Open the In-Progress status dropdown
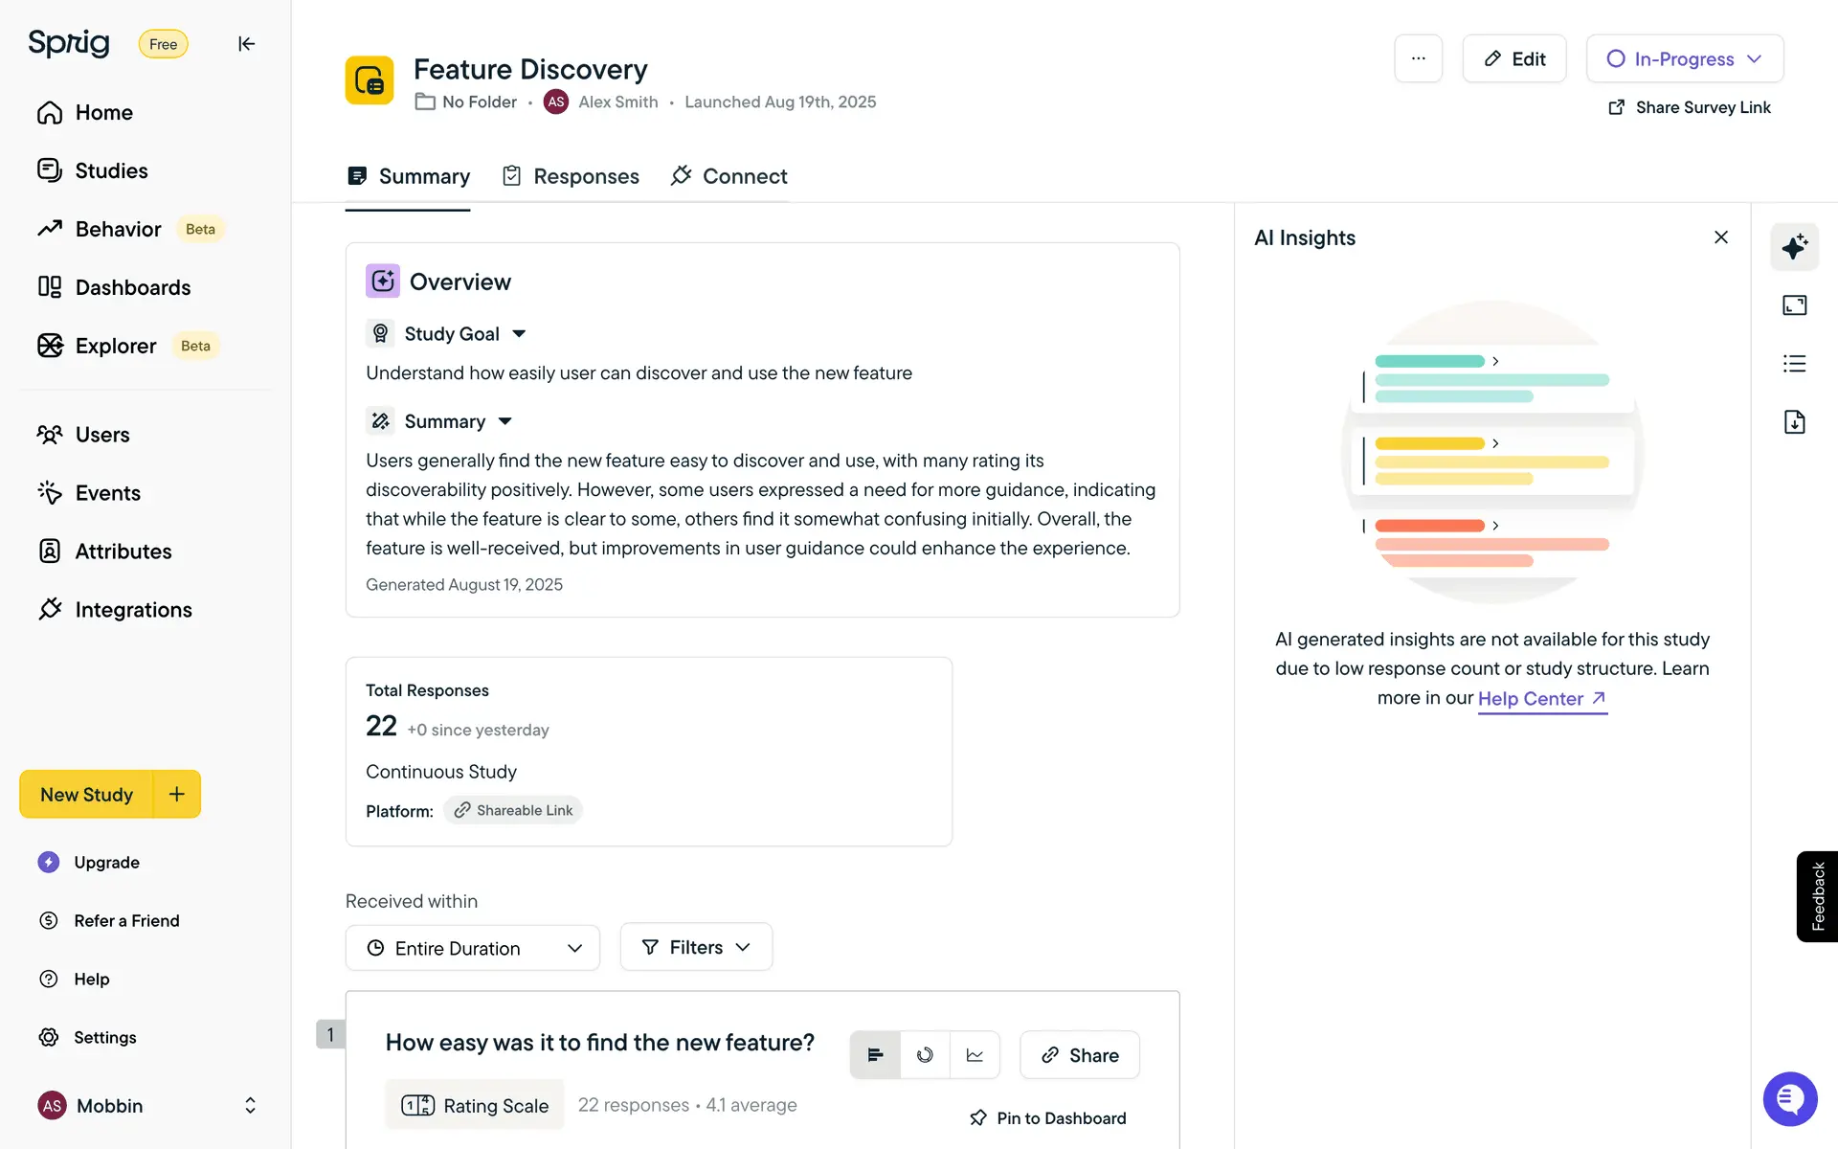The image size is (1838, 1149). [x=1684, y=58]
